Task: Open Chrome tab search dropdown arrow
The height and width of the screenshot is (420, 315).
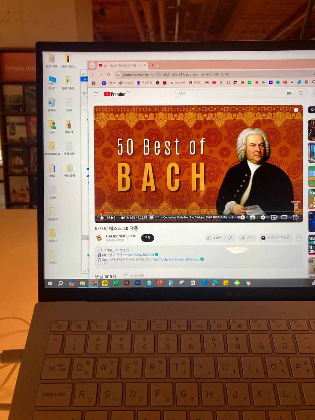Action: 92,65
